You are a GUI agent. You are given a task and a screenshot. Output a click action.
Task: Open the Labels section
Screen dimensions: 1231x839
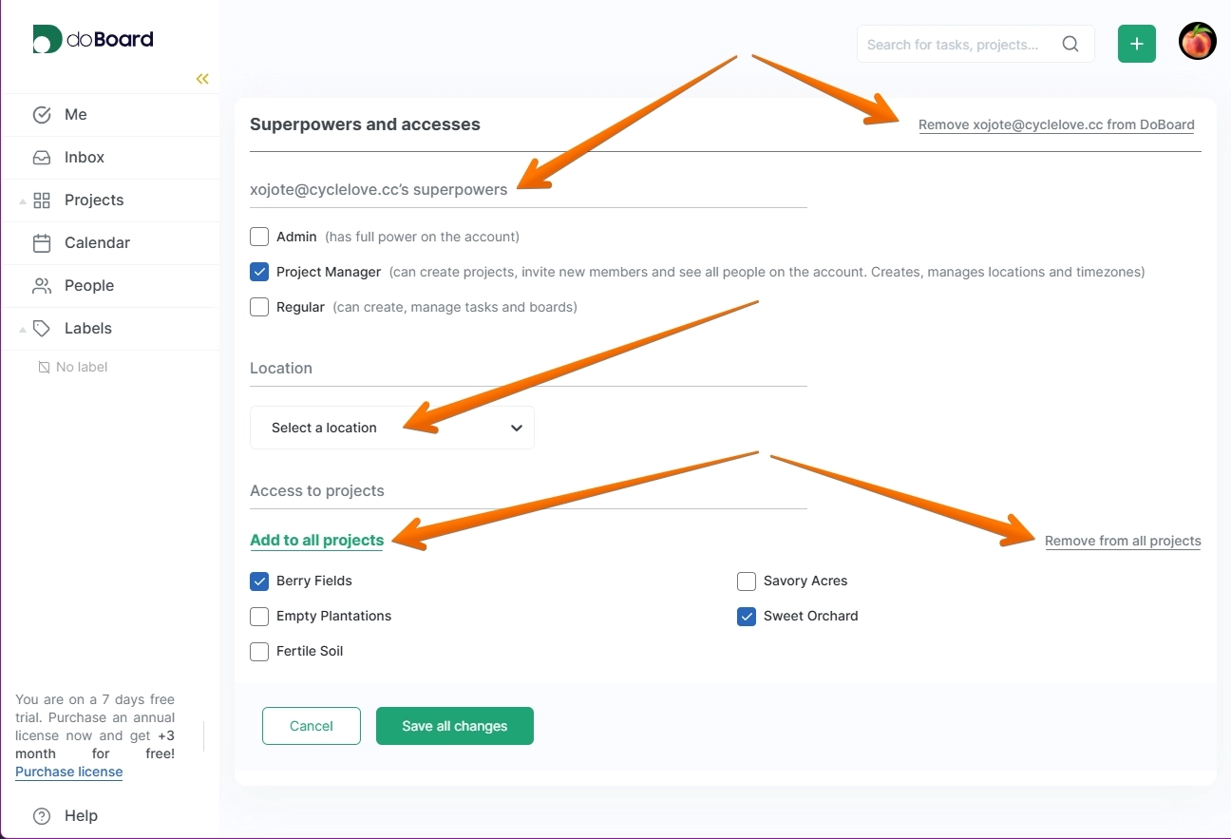click(87, 328)
